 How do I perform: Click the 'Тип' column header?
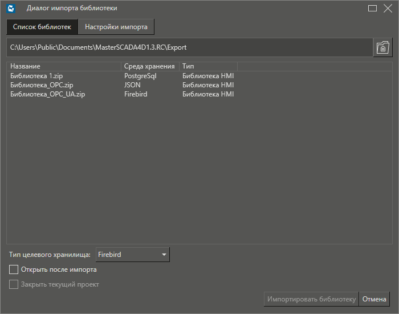click(x=207, y=66)
